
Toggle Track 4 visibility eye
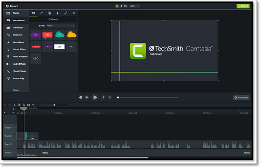pos(14,126)
